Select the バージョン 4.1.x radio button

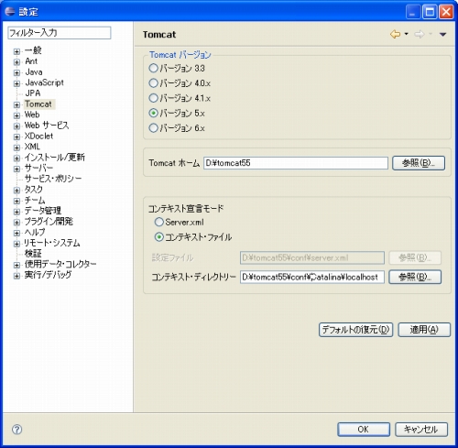point(153,98)
